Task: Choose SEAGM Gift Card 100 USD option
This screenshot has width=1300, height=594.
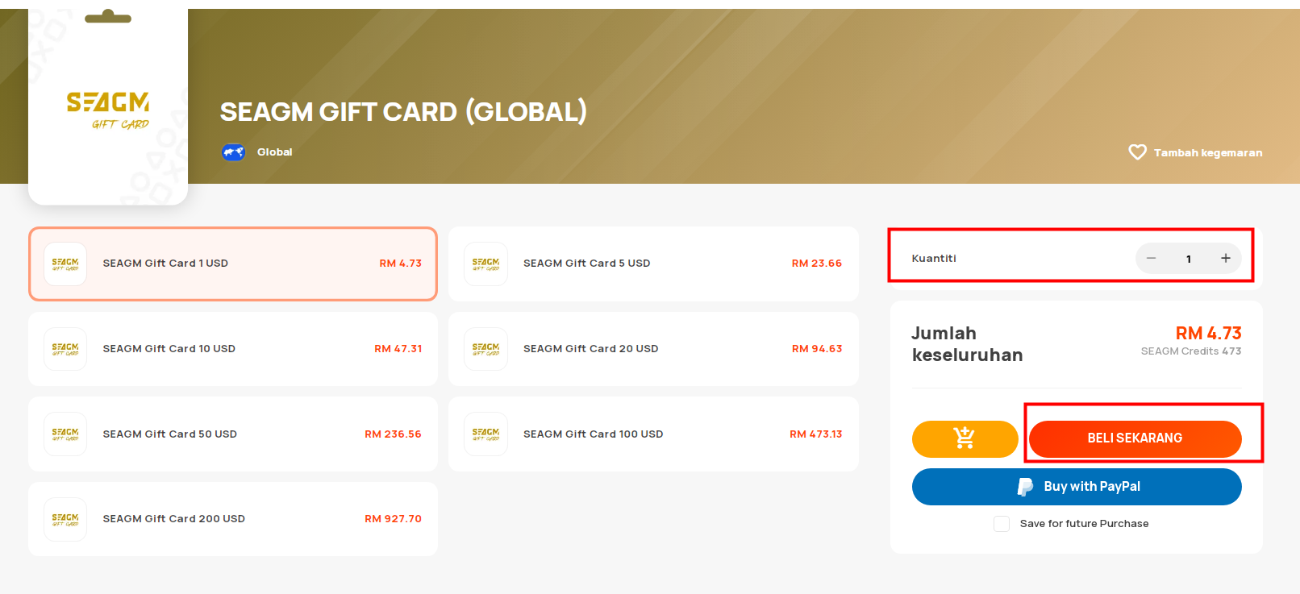Action: tap(653, 434)
